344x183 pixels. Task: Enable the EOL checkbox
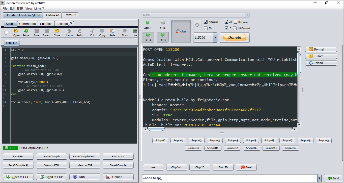point(206,28)
